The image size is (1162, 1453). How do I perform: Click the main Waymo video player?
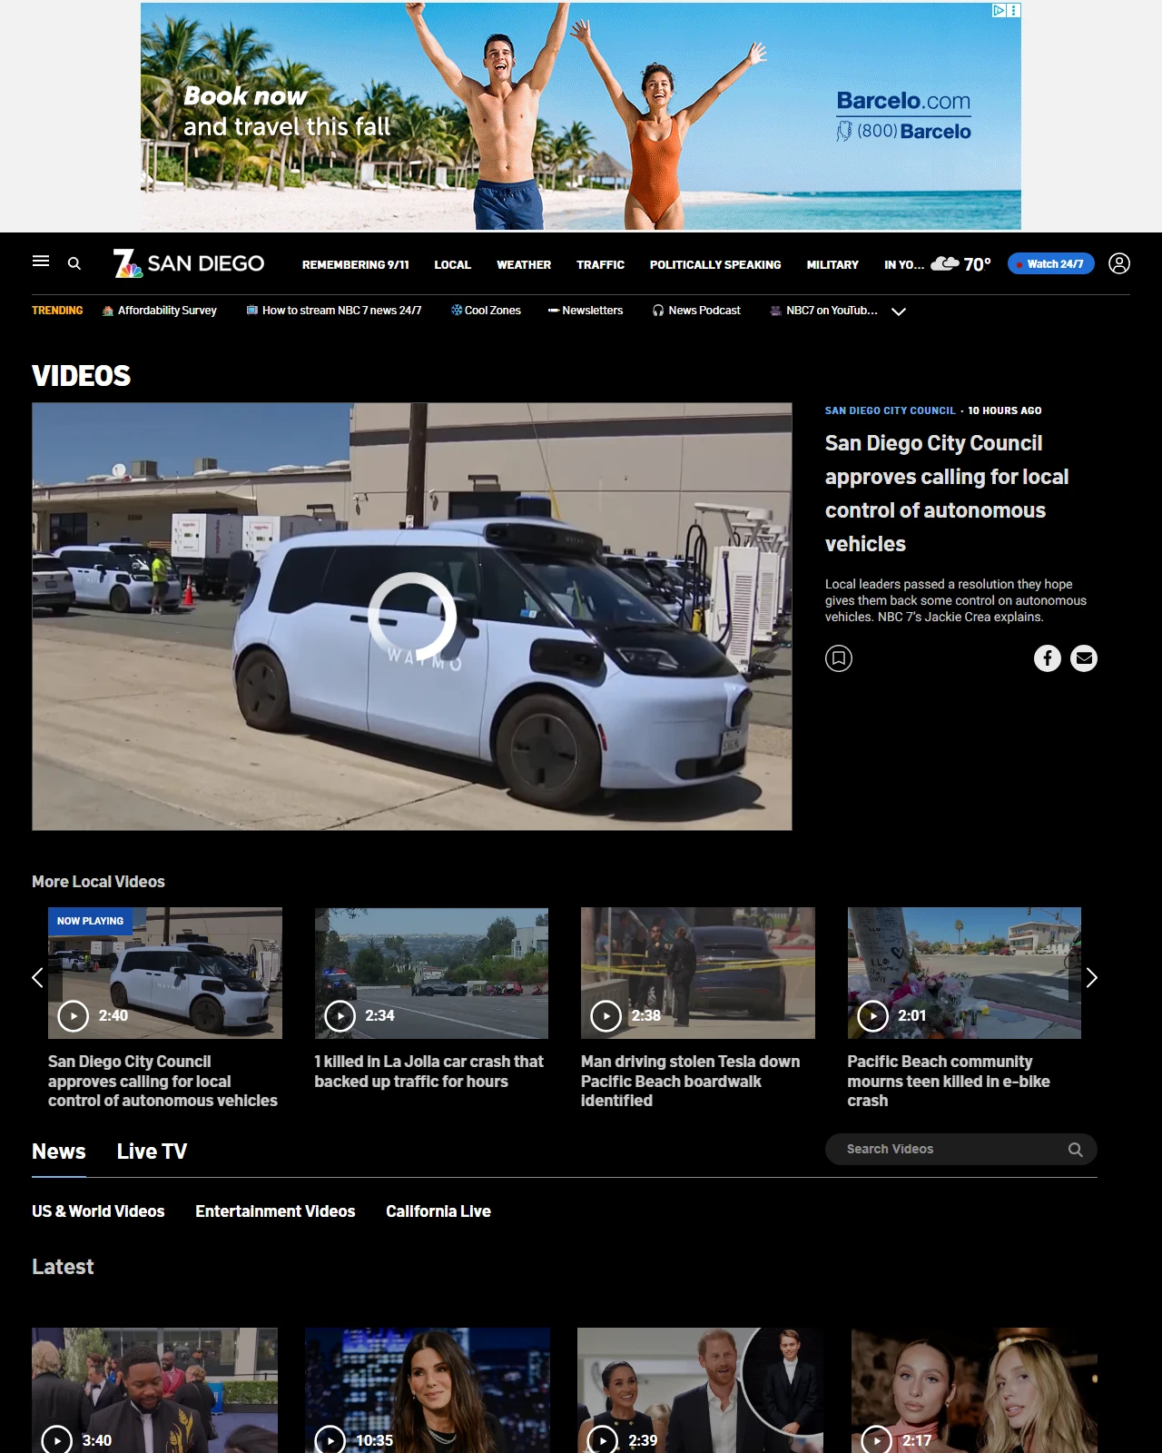point(412,617)
